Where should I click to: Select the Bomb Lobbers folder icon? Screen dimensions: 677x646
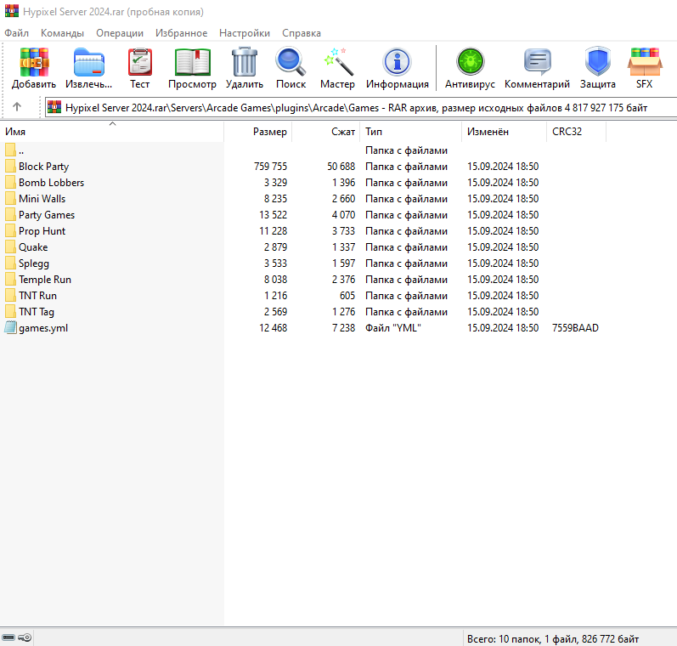(x=10, y=183)
